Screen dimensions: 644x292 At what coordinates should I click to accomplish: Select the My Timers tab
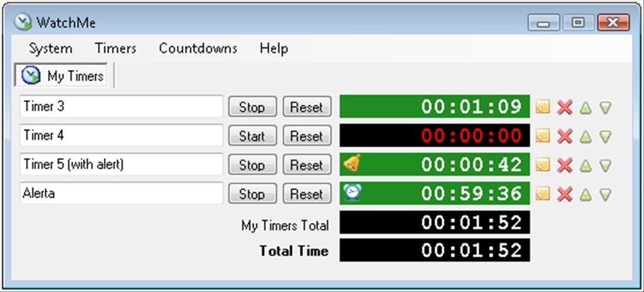(61, 76)
